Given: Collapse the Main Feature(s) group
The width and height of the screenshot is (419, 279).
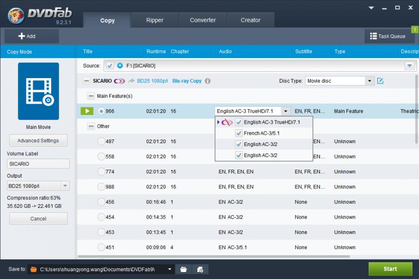Looking at the screenshot, I should click(x=91, y=96).
